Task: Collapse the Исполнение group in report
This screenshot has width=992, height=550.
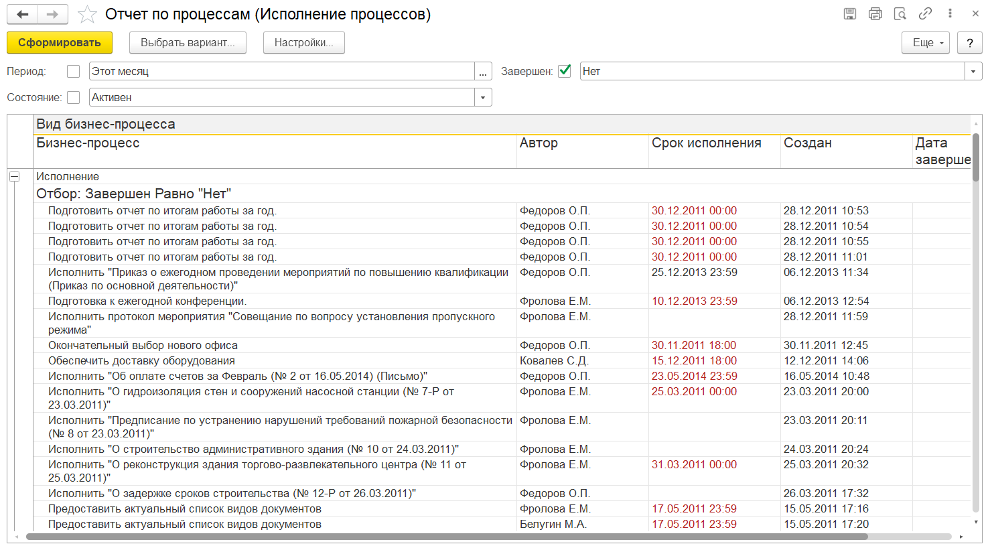Action: click(14, 177)
